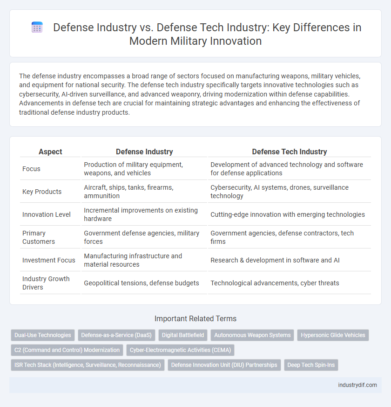
Task: Select the Deep Tech Spin-Ins tag
Action: pyautogui.click(x=311, y=365)
